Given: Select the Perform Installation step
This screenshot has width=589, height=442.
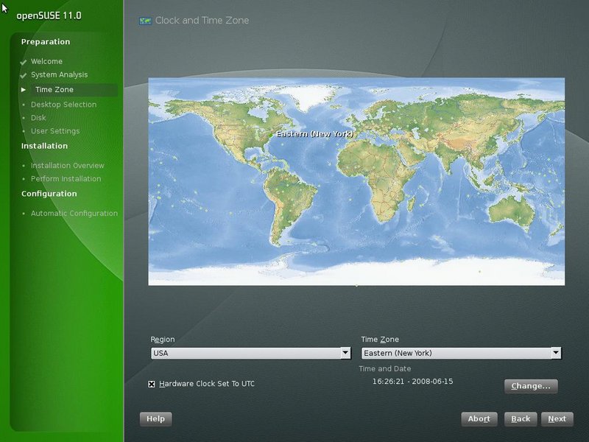Looking at the screenshot, I should [x=66, y=178].
